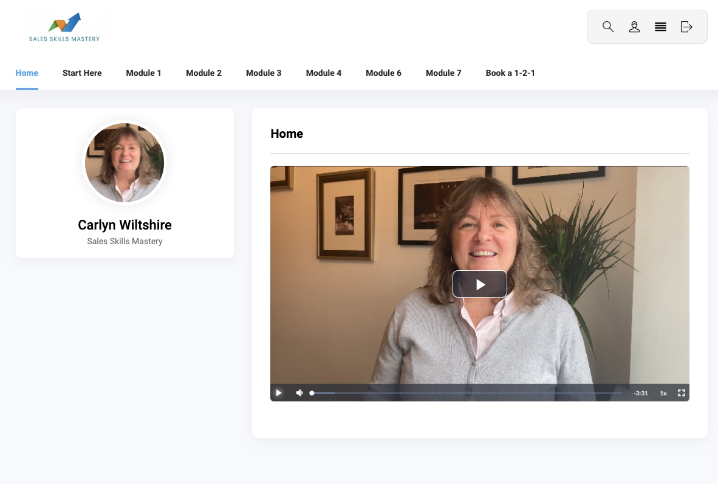Toggle fullscreen mode on the video

[x=681, y=393]
